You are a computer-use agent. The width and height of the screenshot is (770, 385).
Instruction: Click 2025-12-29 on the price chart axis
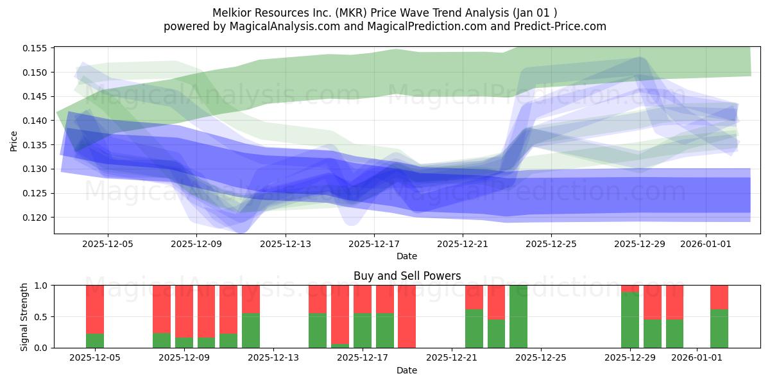point(640,244)
